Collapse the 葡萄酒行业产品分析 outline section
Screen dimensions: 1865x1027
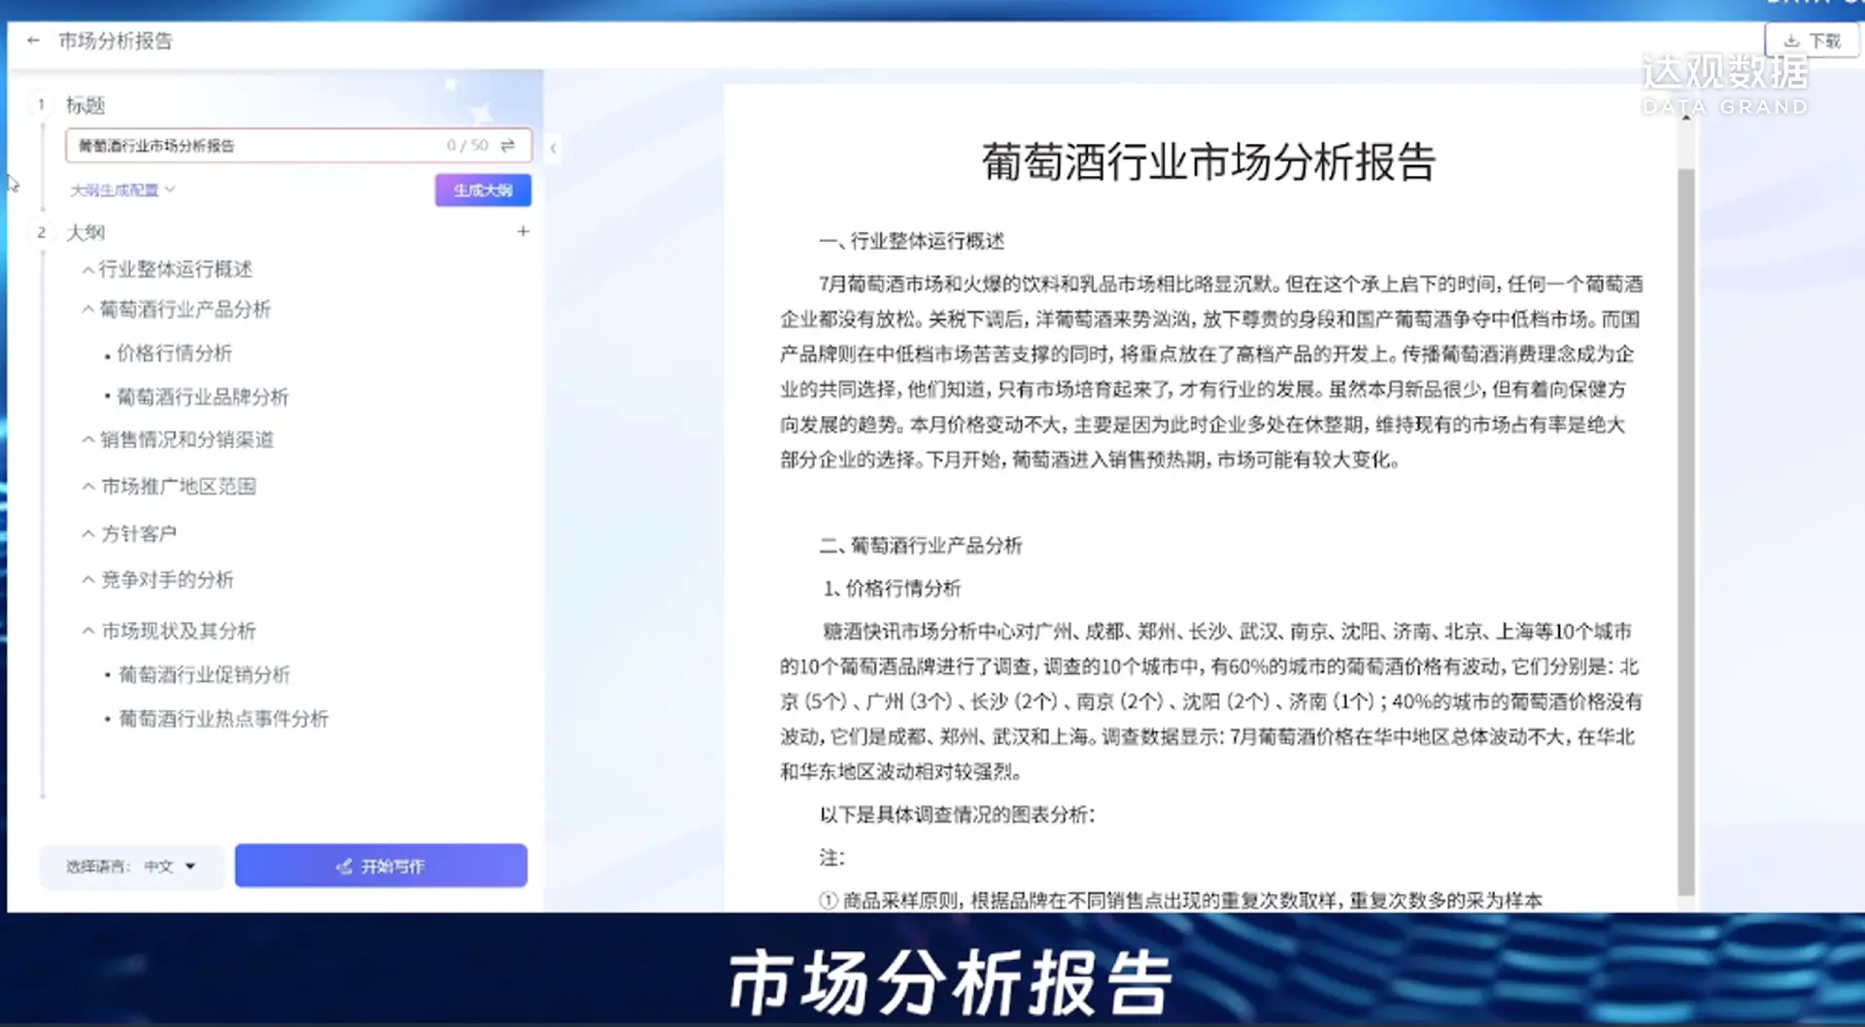(x=88, y=310)
